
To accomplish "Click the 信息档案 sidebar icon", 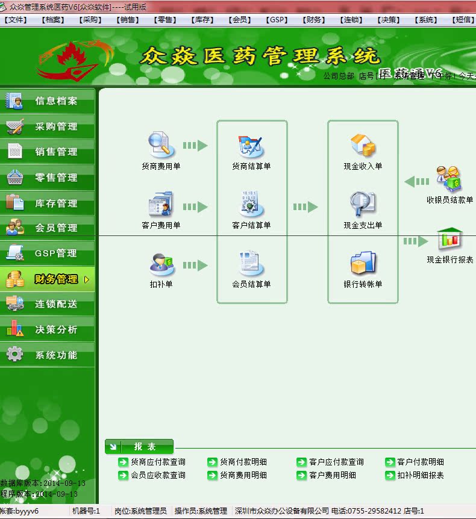I will (14, 101).
